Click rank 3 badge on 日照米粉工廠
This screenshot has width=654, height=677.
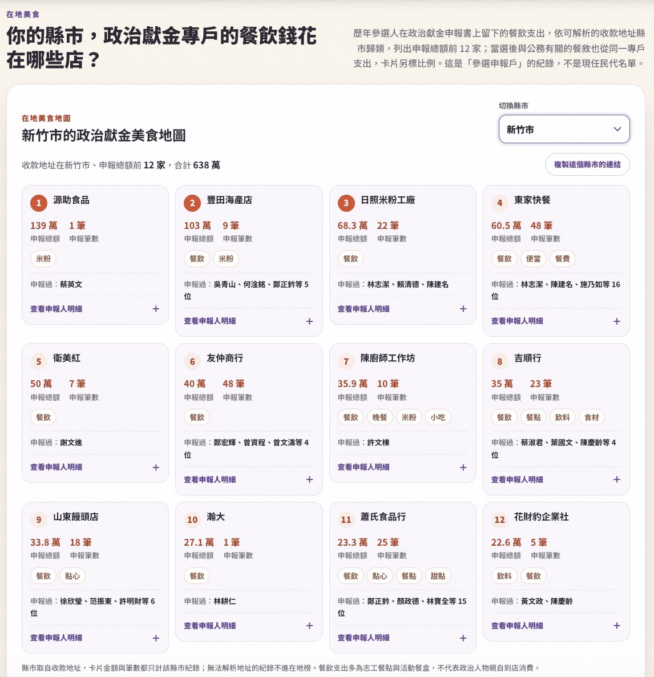click(346, 203)
